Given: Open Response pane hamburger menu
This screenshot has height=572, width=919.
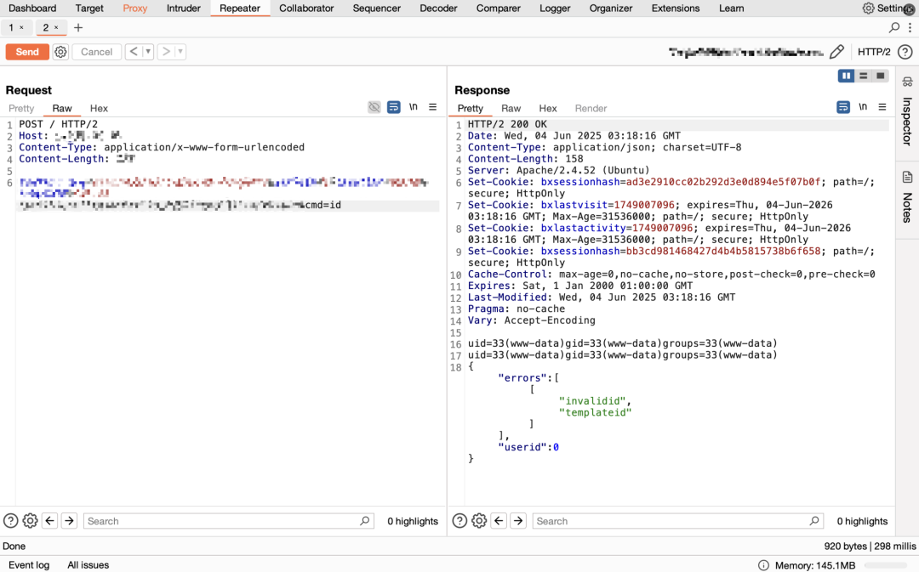Looking at the screenshot, I should pyautogui.click(x=882, y=107).
